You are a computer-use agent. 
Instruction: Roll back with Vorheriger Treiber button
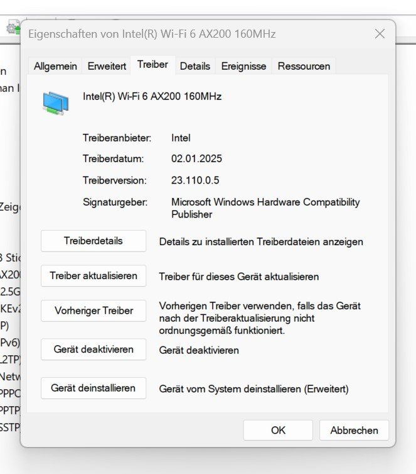pyautogui.click(x=93, y=311)
